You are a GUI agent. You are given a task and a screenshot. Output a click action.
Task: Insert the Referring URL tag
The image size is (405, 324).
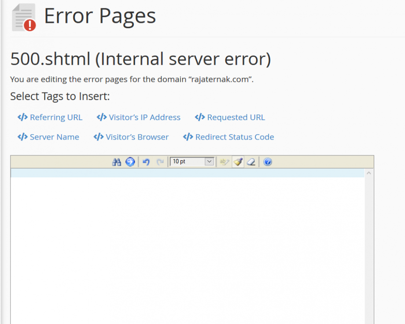click(56, 117)
